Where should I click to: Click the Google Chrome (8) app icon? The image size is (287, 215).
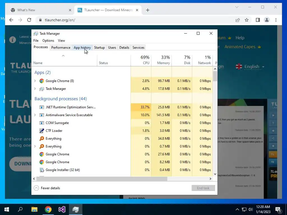coord(42,81)
